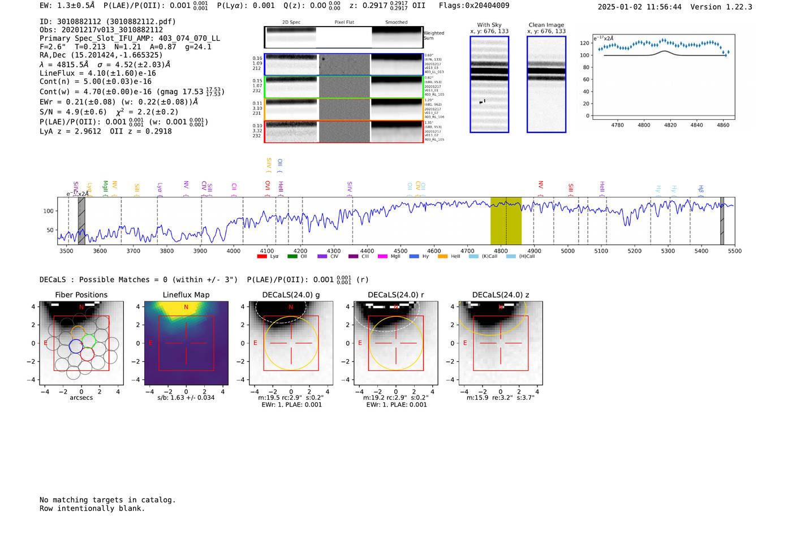
Task: Click the orange fiber circle in Fiber Positions
Action: (78, 333)
